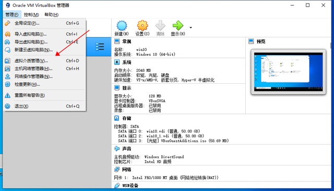
Task: Click the 常规 section header icon
Action: (117, 41)
